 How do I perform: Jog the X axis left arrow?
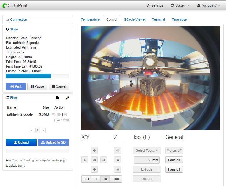pyautogui.click(x=85, y=160)
